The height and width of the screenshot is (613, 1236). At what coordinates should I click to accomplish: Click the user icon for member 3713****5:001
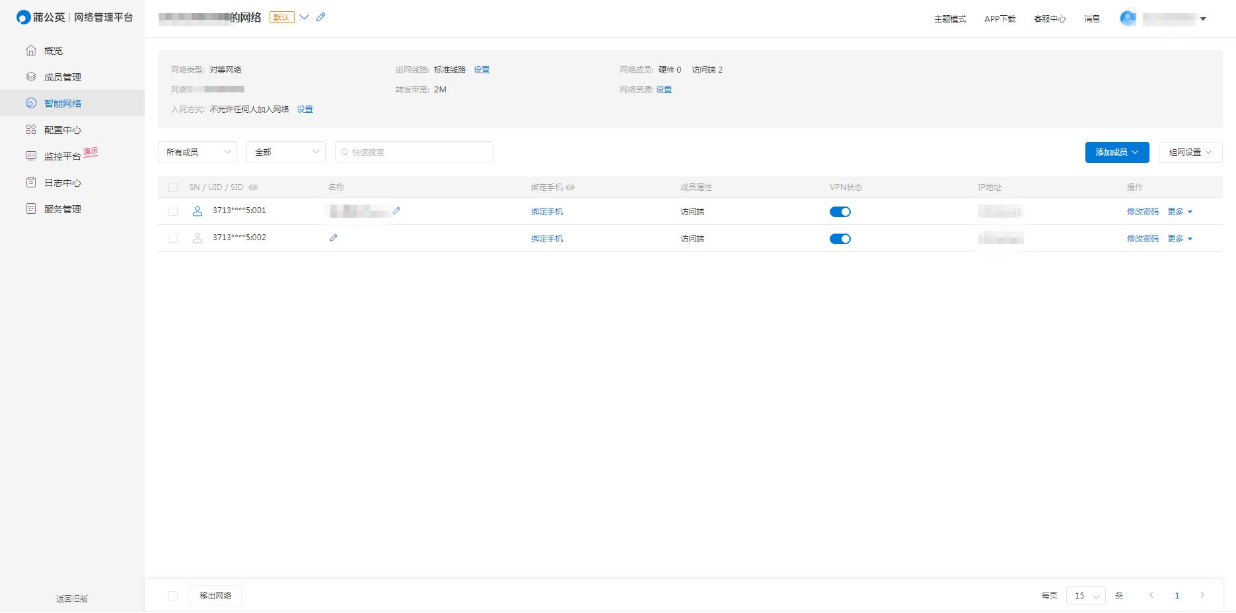click(x=197, y=211)
